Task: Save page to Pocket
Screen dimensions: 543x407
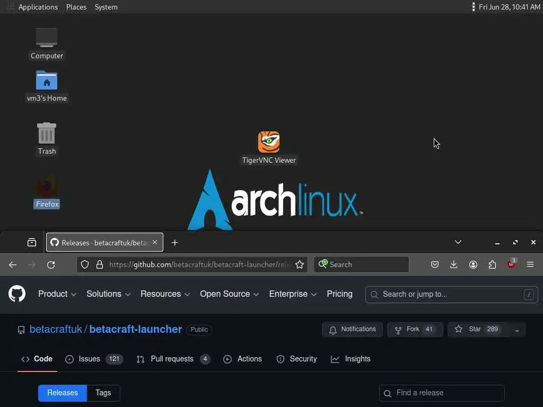Action: click(435, 265)
